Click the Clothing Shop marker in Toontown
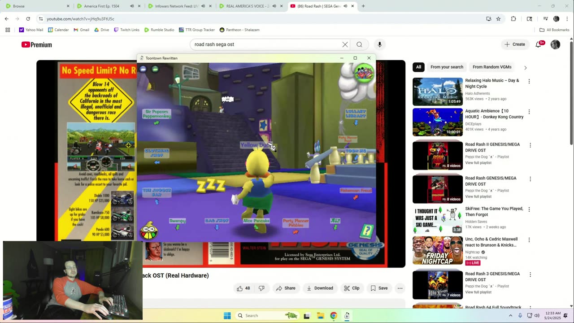 157,153
